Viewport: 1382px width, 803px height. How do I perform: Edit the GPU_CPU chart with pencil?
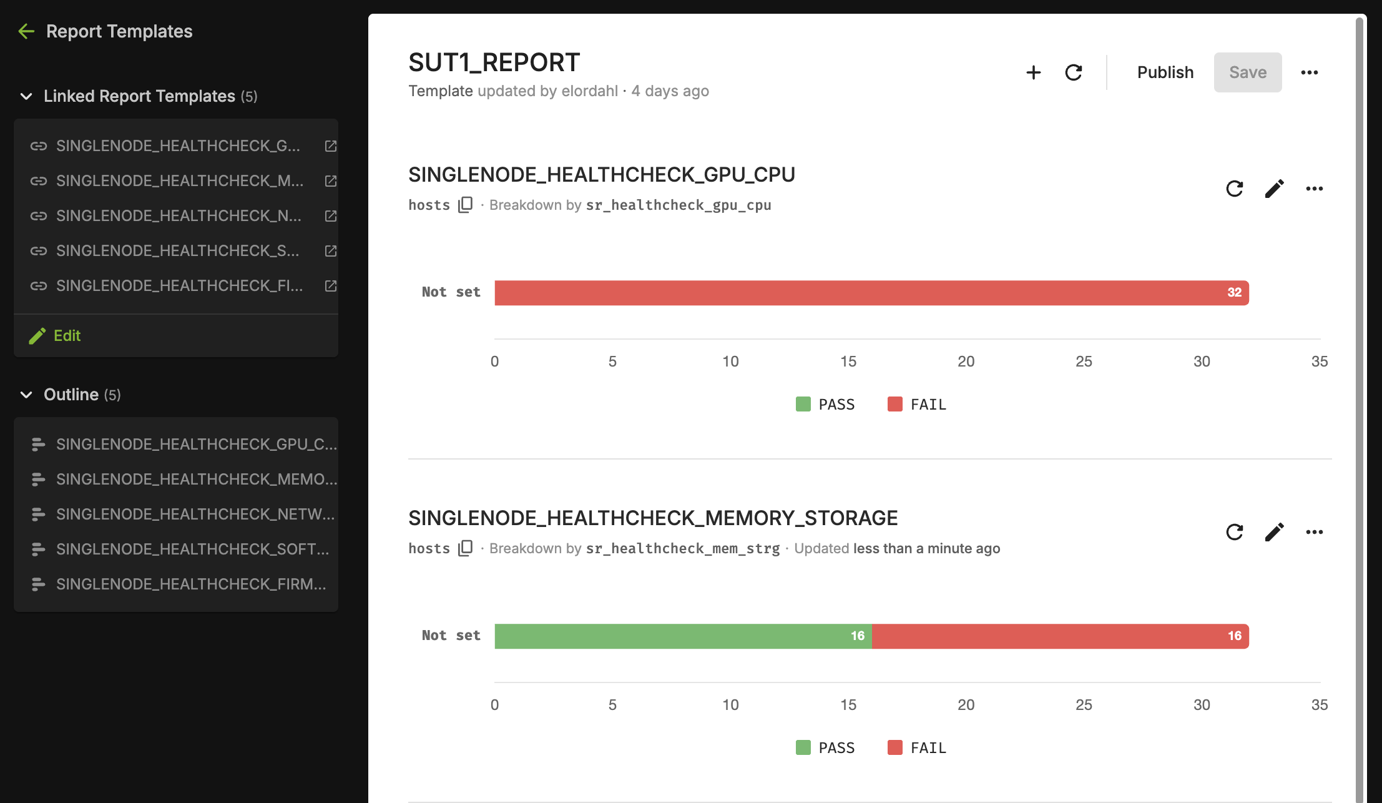[x=1275, y=189]
